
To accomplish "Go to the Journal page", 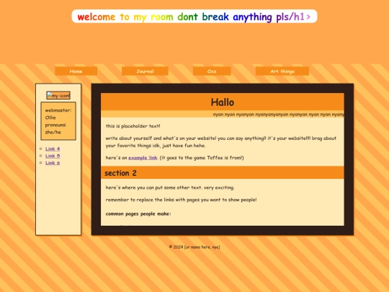I will [x=145, y=71].
